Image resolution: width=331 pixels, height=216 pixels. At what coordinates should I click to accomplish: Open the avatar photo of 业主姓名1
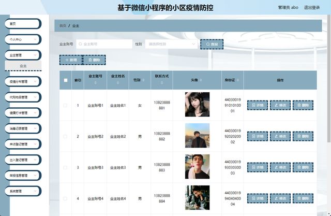point(198,105)
